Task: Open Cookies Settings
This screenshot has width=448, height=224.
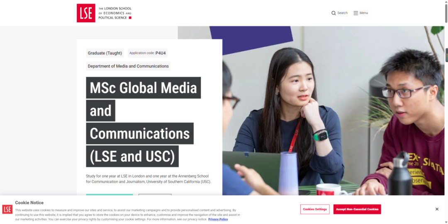Action: [x=315, y=209]
